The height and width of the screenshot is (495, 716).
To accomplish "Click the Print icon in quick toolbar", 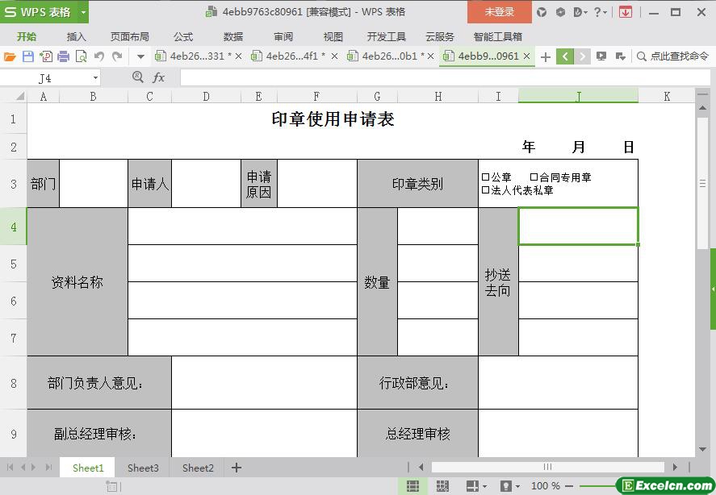I will 64,56.
